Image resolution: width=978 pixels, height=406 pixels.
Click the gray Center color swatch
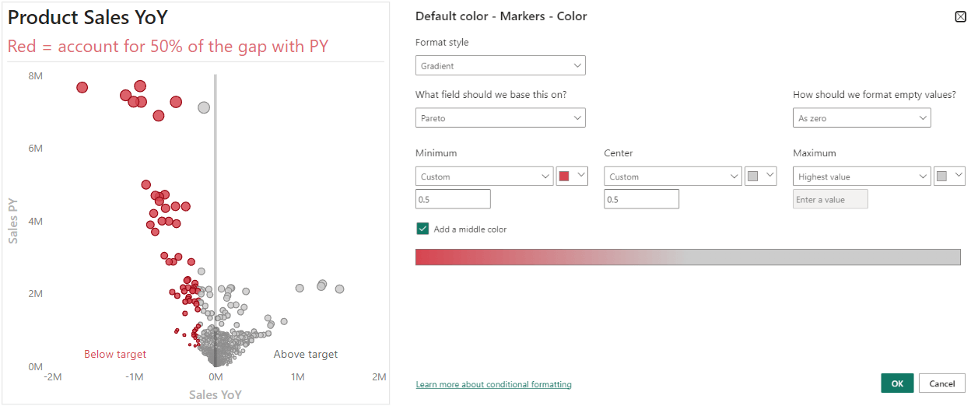tap(760, 177)
